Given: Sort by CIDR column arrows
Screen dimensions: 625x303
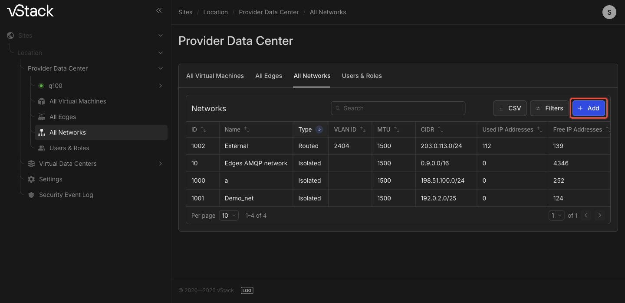Looking at the screenshot, I should coord(440,129).
